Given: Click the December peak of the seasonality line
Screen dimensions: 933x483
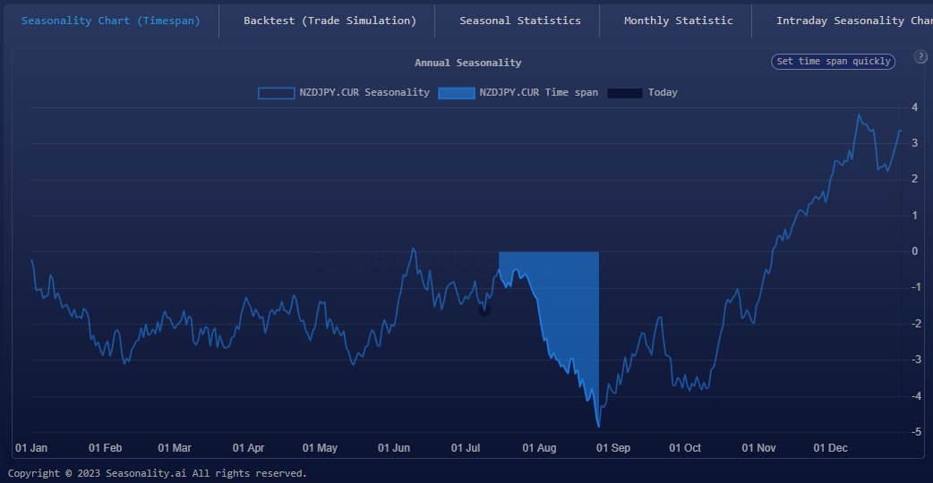Looking at the screenshot, I should [x=859, y=114].
